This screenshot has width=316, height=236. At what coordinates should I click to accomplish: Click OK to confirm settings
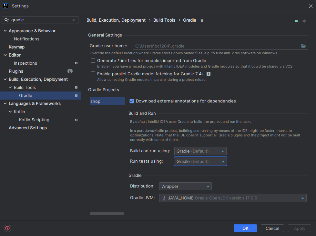(245, 228)
